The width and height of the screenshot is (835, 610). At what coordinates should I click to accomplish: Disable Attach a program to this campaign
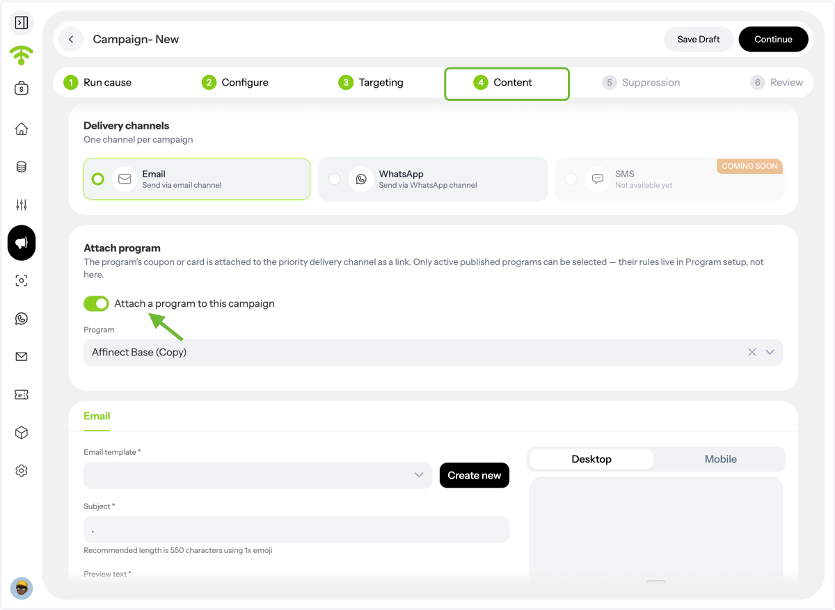pos(96,303)
